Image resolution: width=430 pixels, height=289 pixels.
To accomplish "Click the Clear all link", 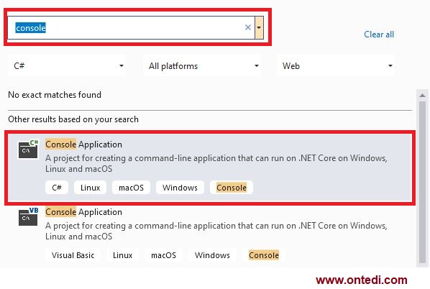I will (379, 35).
